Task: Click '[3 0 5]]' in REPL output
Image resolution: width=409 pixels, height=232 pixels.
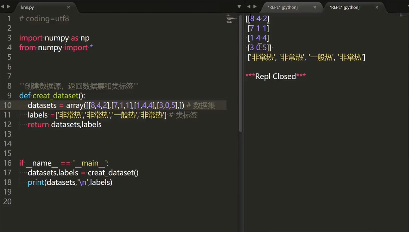Action: 260,48
